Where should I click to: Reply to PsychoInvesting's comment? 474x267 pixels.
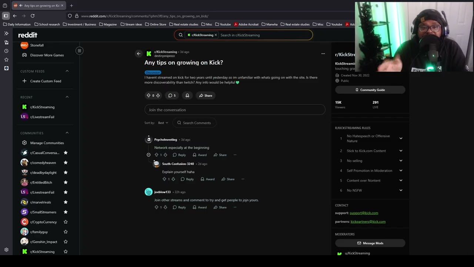179,155
